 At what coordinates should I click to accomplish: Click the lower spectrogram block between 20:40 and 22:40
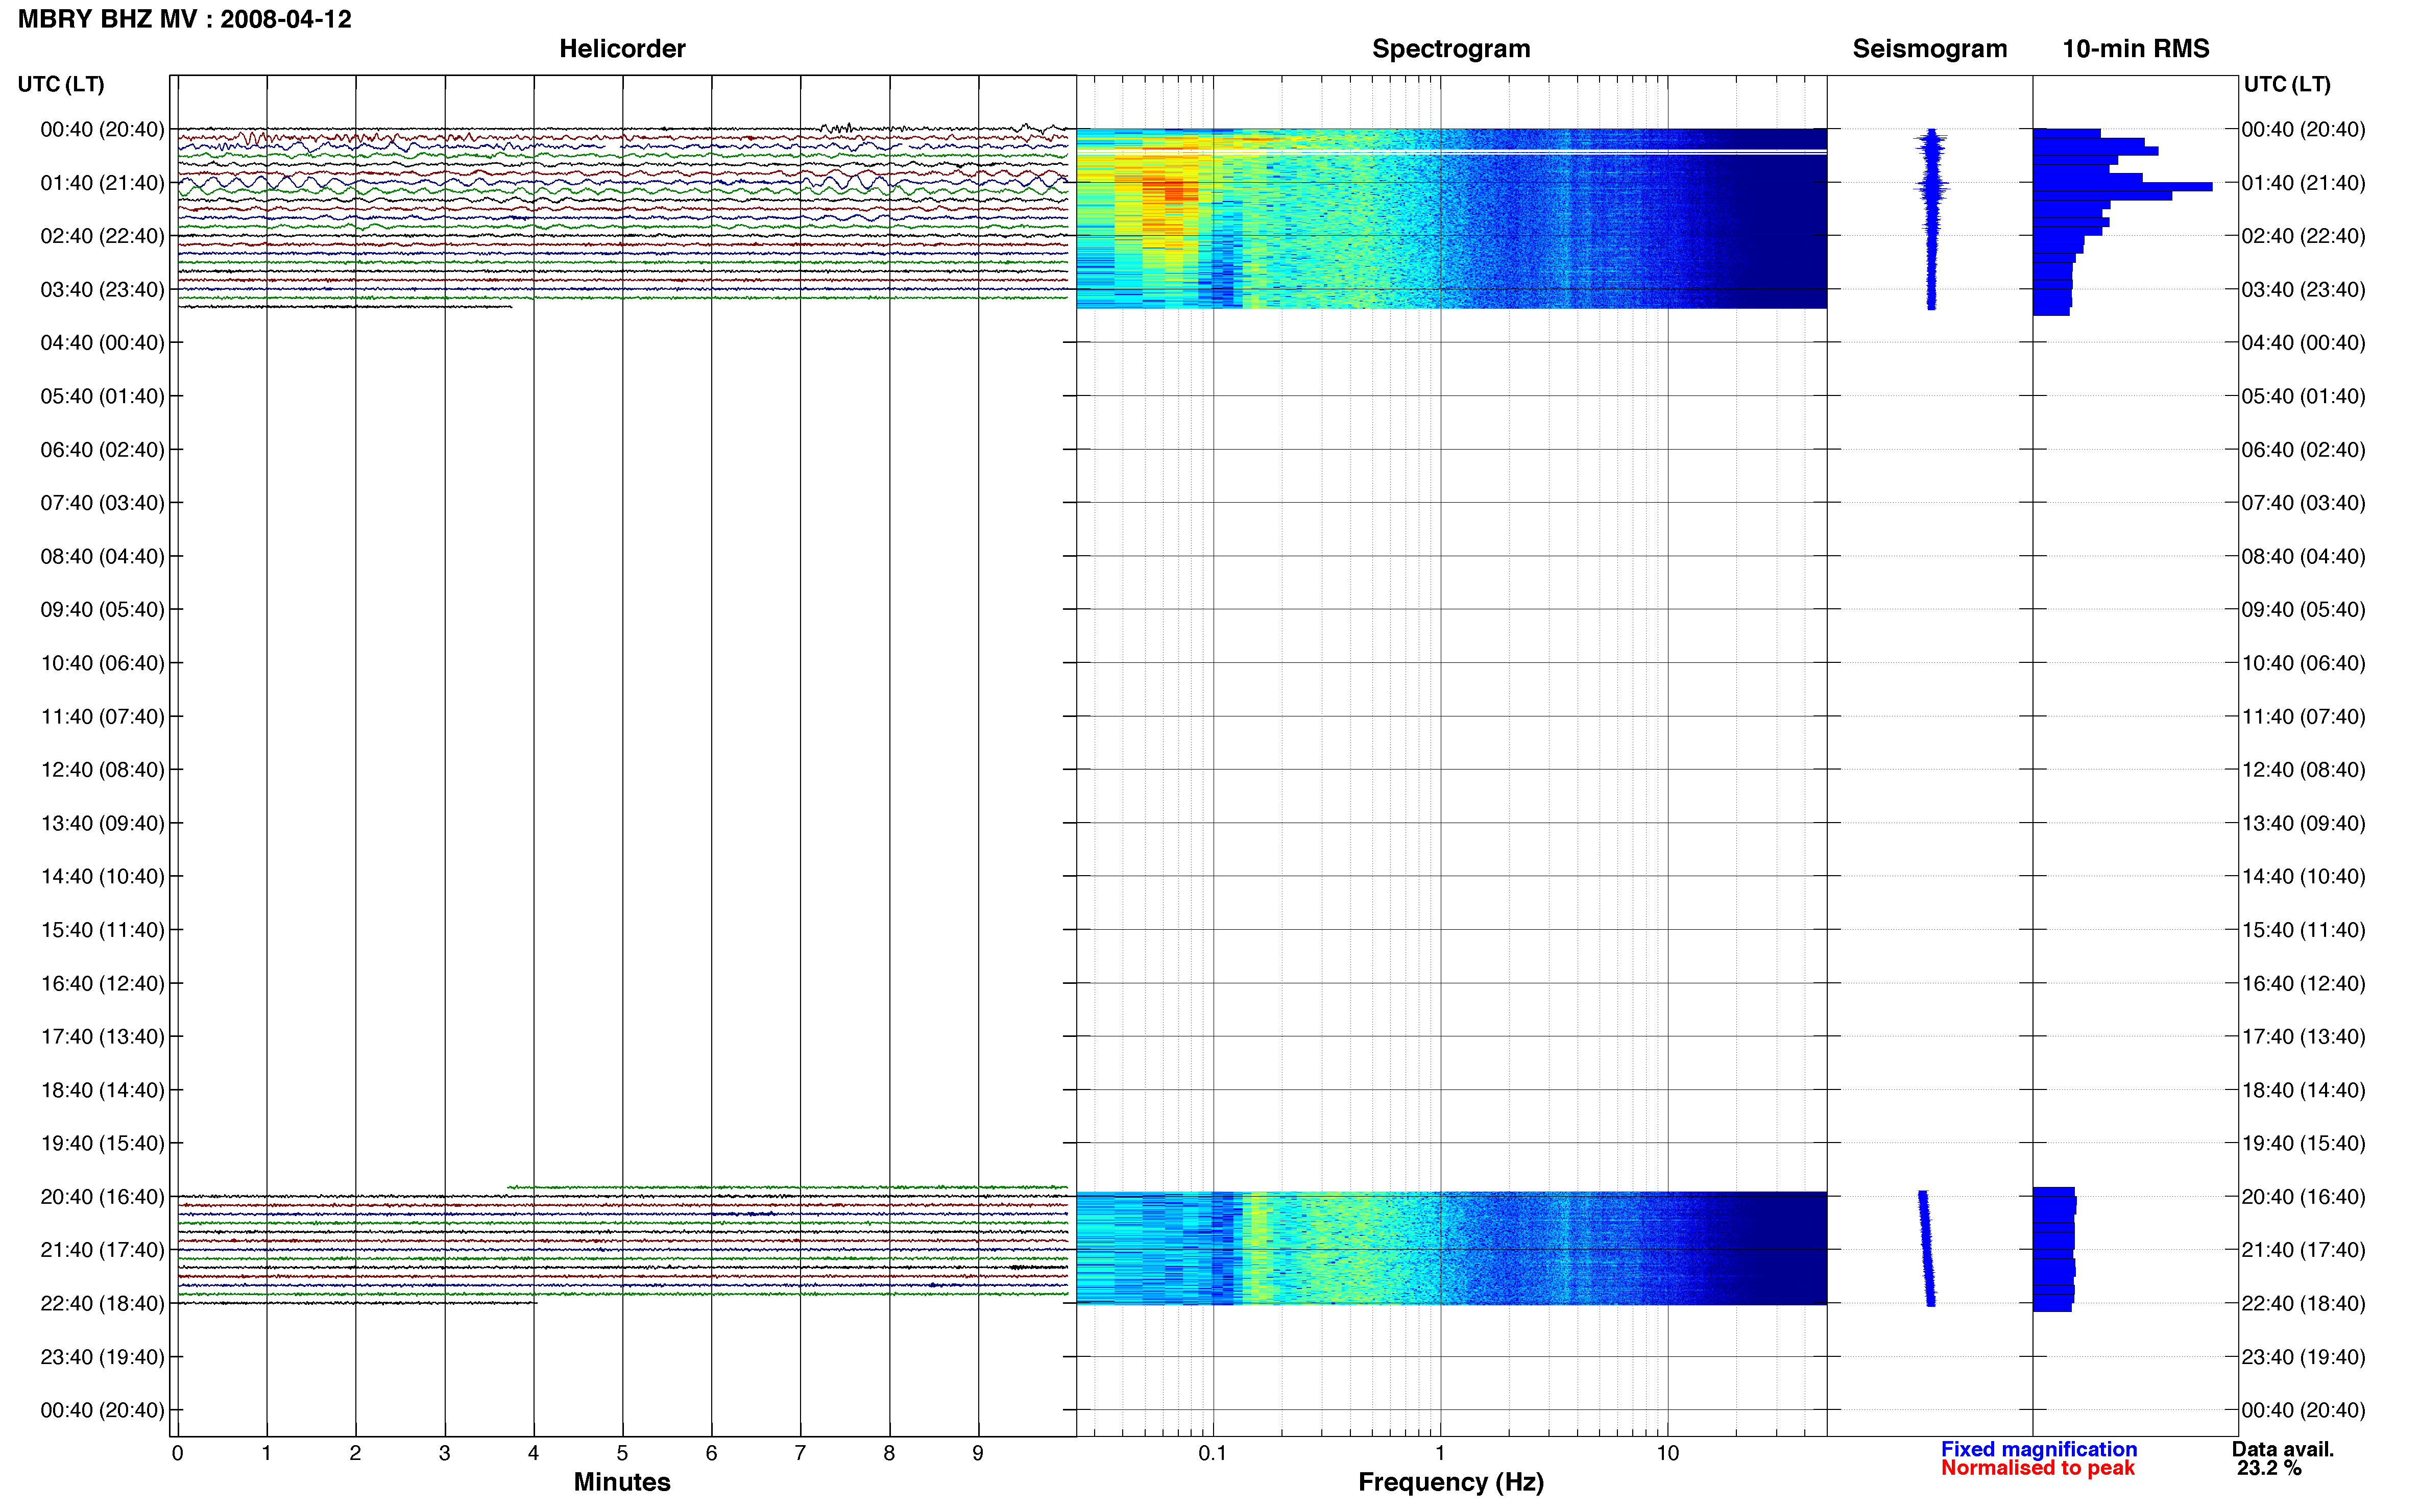point(1450,1248)
